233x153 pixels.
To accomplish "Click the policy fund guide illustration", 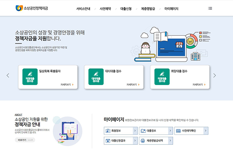I will 68,131.
